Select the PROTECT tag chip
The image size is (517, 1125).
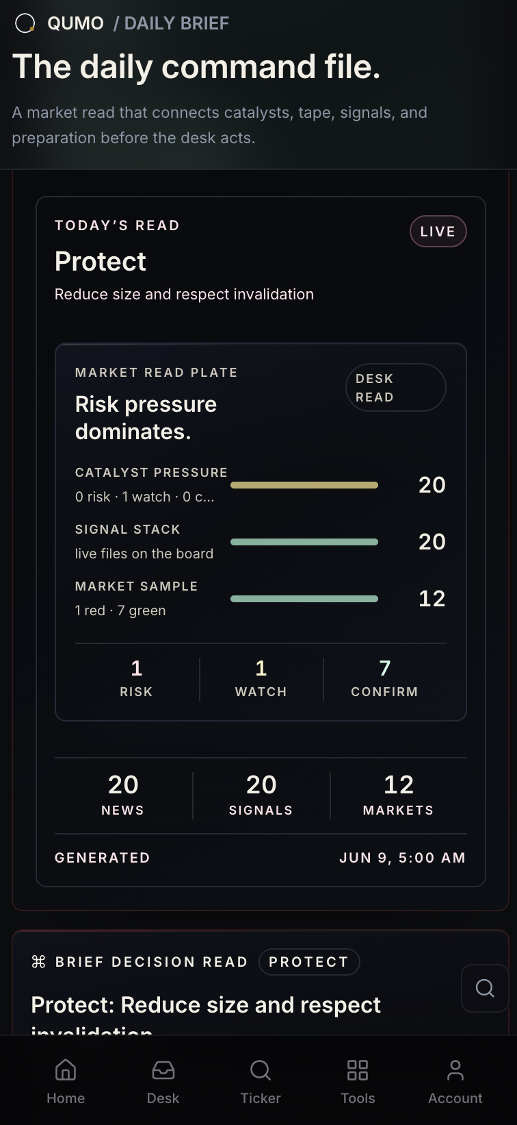tap(309, 962)
